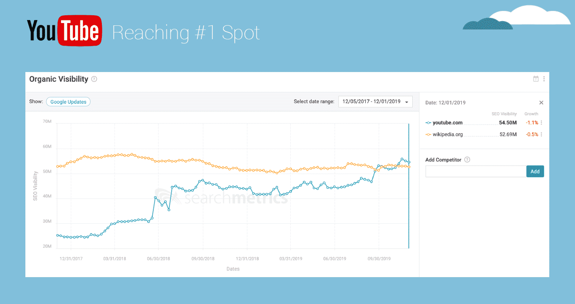The width and height of the screenshot is (575, 304).
Task: Click the 12/31/2018 axis date label
Action: click(x=247, y=259)
